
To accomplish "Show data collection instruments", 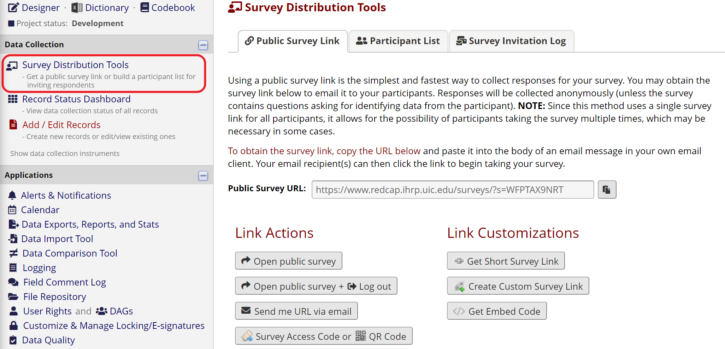I will pos(64,153).
